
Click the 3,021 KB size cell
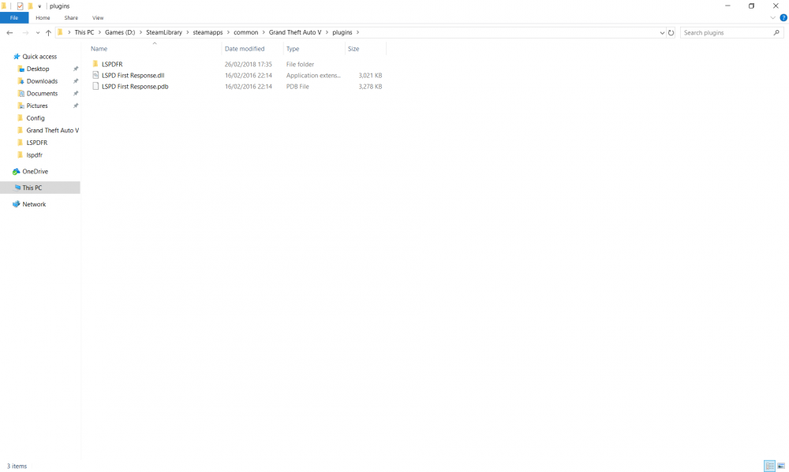pos(370,76)
